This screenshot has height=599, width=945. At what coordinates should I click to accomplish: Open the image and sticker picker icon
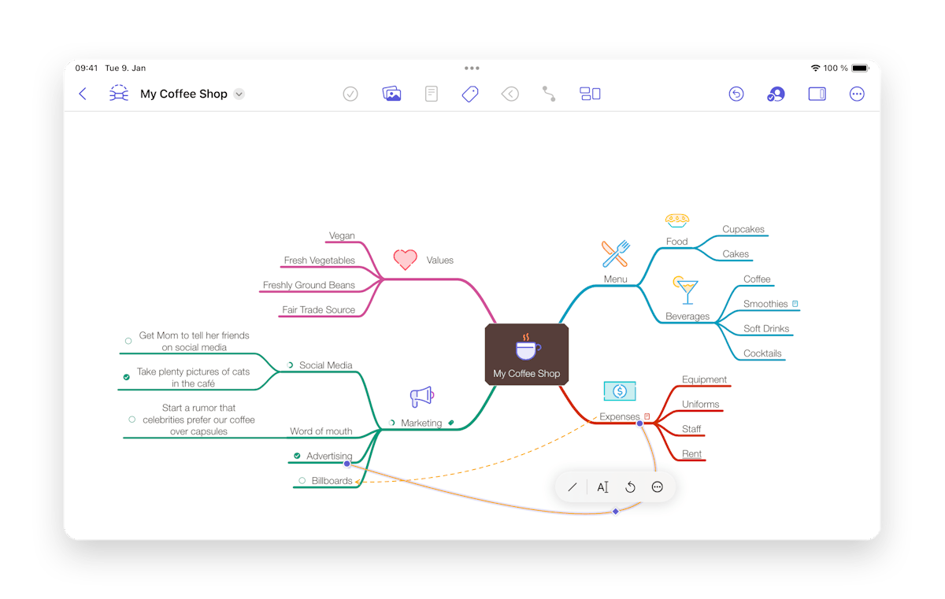(391, 94)
